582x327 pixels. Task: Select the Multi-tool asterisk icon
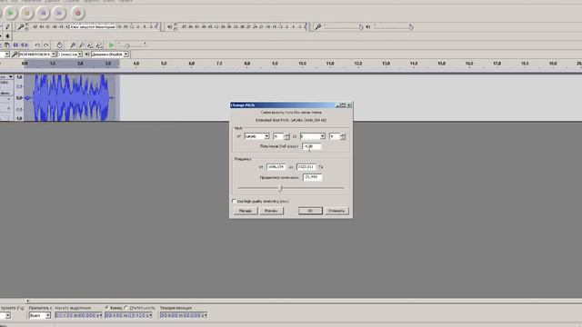pyautogui.click(x=7, y=36)
